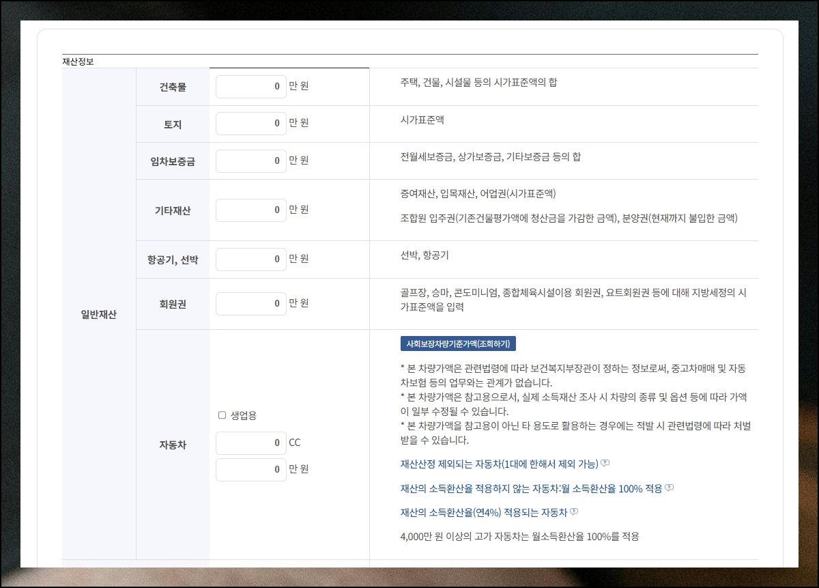Open 재산의 소득환산율(연4%) 적용되는 자동차 link
819x588 pixels.
click(484, 512)
